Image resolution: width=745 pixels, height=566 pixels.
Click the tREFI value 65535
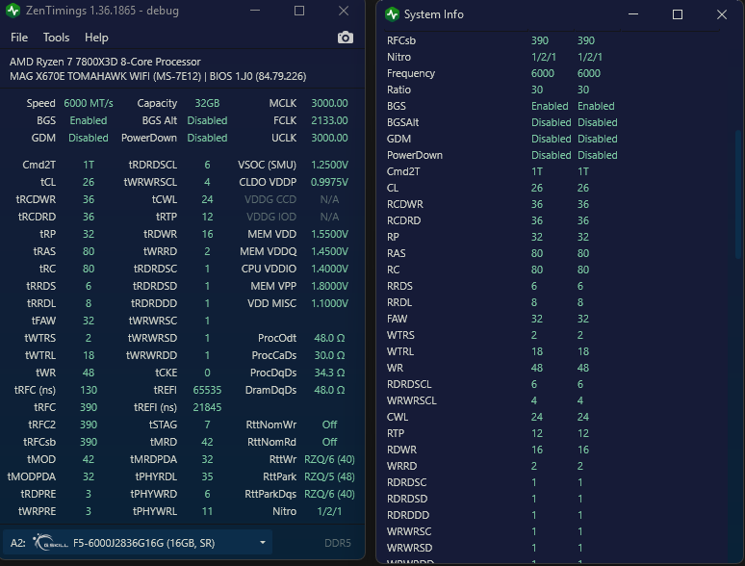(x=207, y=390)
